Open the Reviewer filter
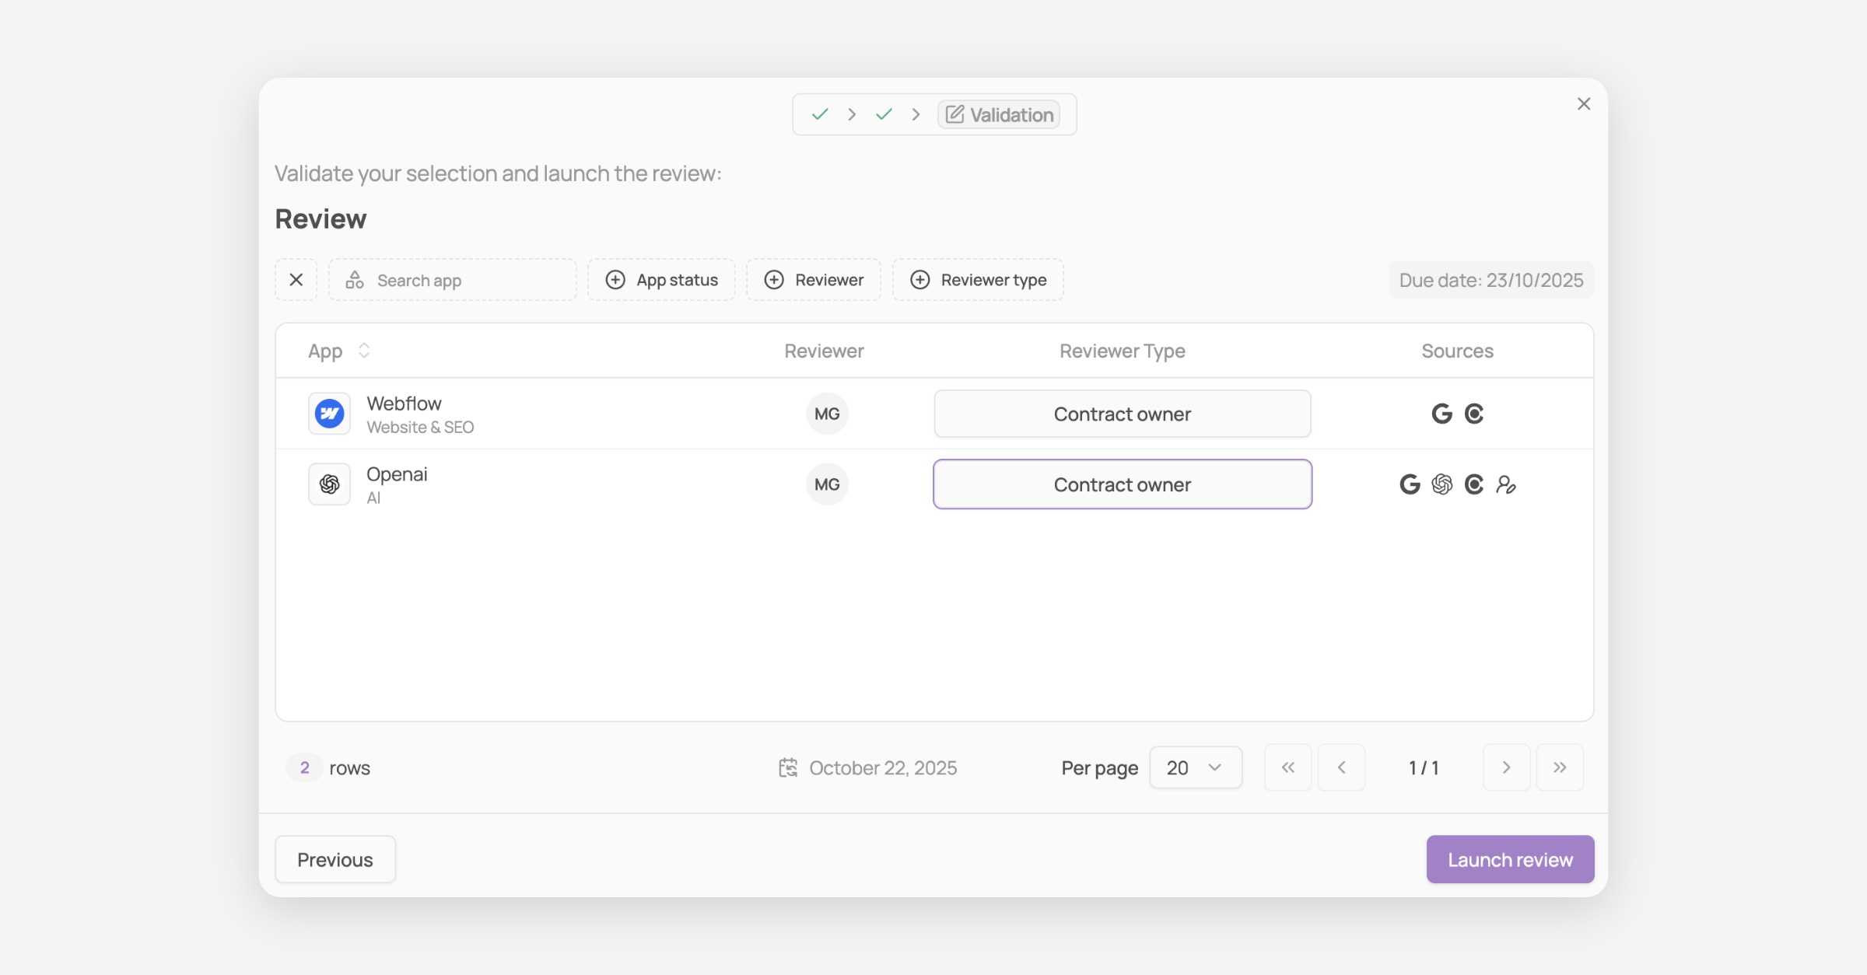This screenshot has width=1867, height=975. (x=814, y=280)
